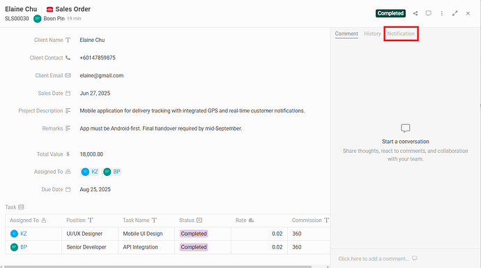Viewport: 481px width, 268px height.
Task: Click the phone number +60147859875
Action: (x=98, y=58)
